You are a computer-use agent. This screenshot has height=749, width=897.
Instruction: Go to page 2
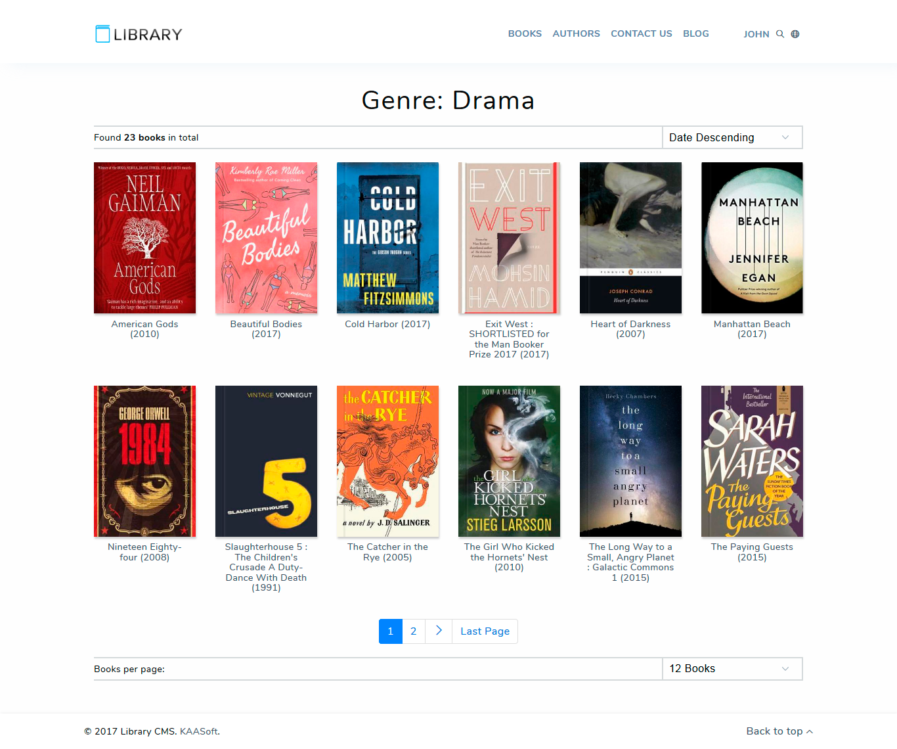click(x=414, y=631)
